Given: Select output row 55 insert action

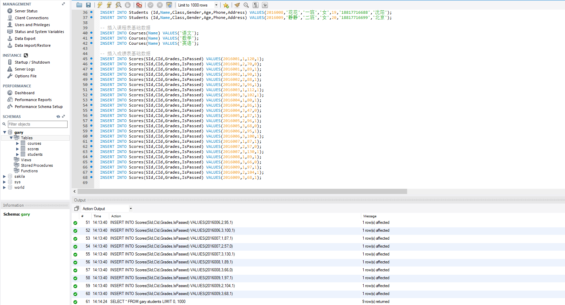Looking at the screenshot, I should click(x=318, y=254).
